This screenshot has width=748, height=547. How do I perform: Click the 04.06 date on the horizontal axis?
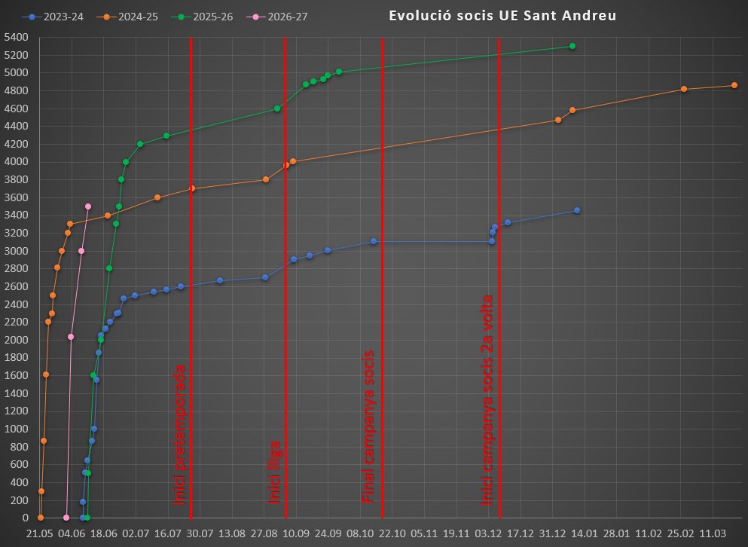72,533
